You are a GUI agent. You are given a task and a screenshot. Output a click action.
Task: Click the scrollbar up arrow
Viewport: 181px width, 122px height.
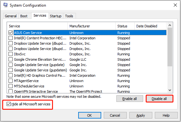click(x=170, y=25)
